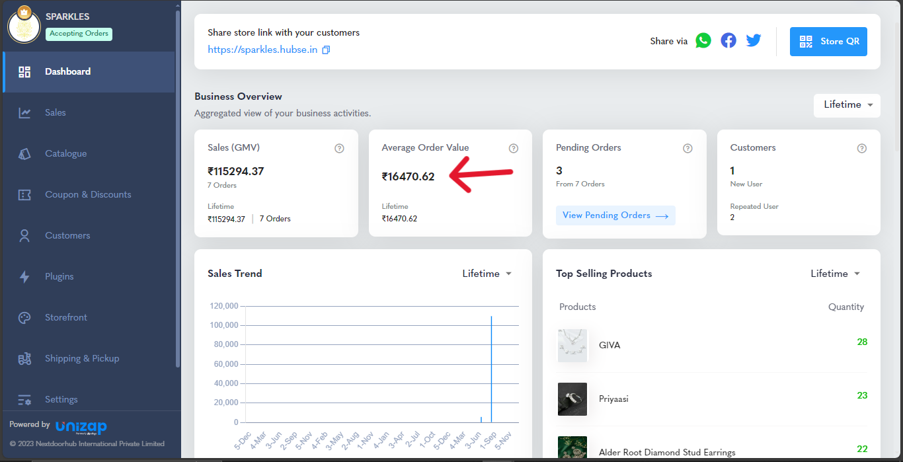Click the ₹115294.37 bold sales total

click(x=236, y=172)
